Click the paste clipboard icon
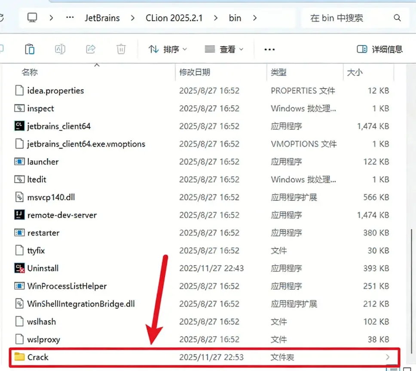Viewport: 416px width, 371px height. pos(30,49)
